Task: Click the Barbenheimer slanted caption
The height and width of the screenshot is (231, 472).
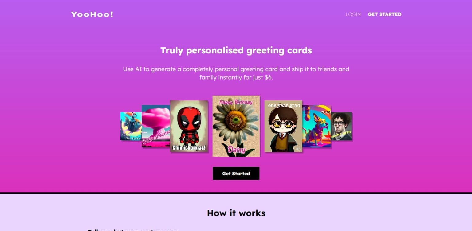Action: click(x=156, y=136)
